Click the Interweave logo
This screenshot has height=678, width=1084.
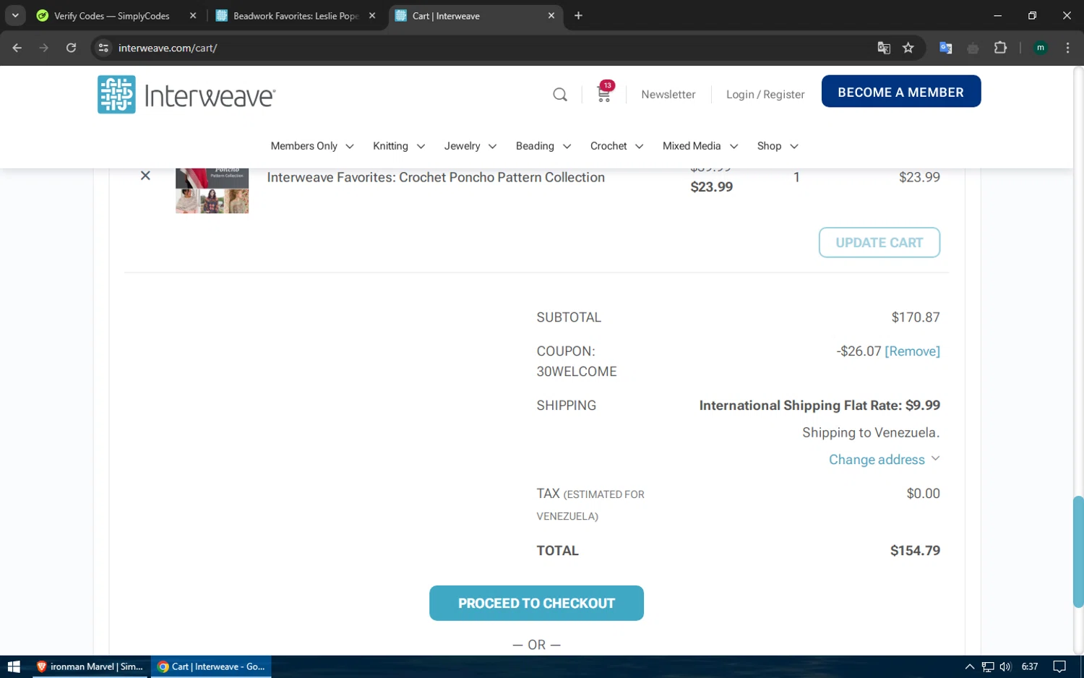tap(186, 95)
